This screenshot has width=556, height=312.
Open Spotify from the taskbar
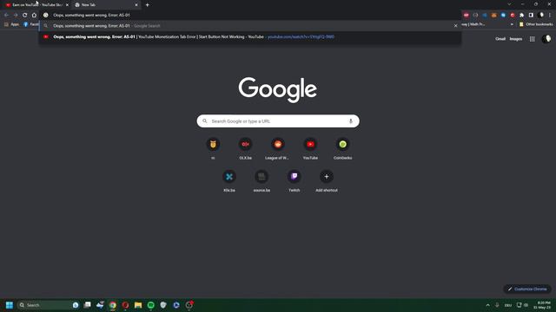[x=150, y=305]
